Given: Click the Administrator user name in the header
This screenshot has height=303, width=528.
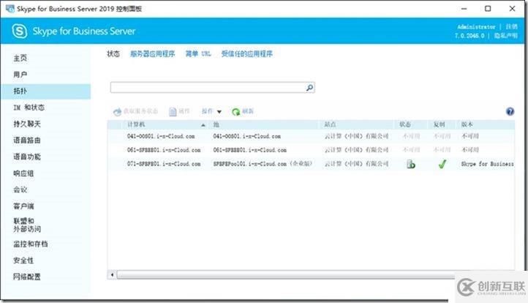Looking at the screenshot, I should (476, 26).
